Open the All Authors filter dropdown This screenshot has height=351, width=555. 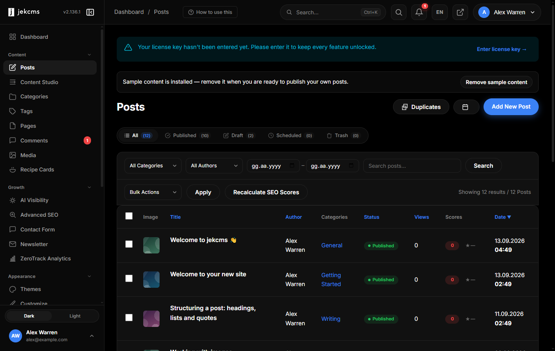tap(214, 166)
